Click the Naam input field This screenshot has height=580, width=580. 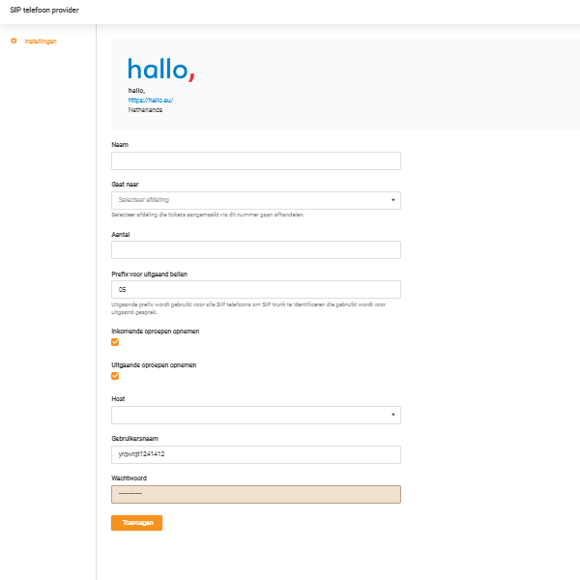tap(256, 161)
